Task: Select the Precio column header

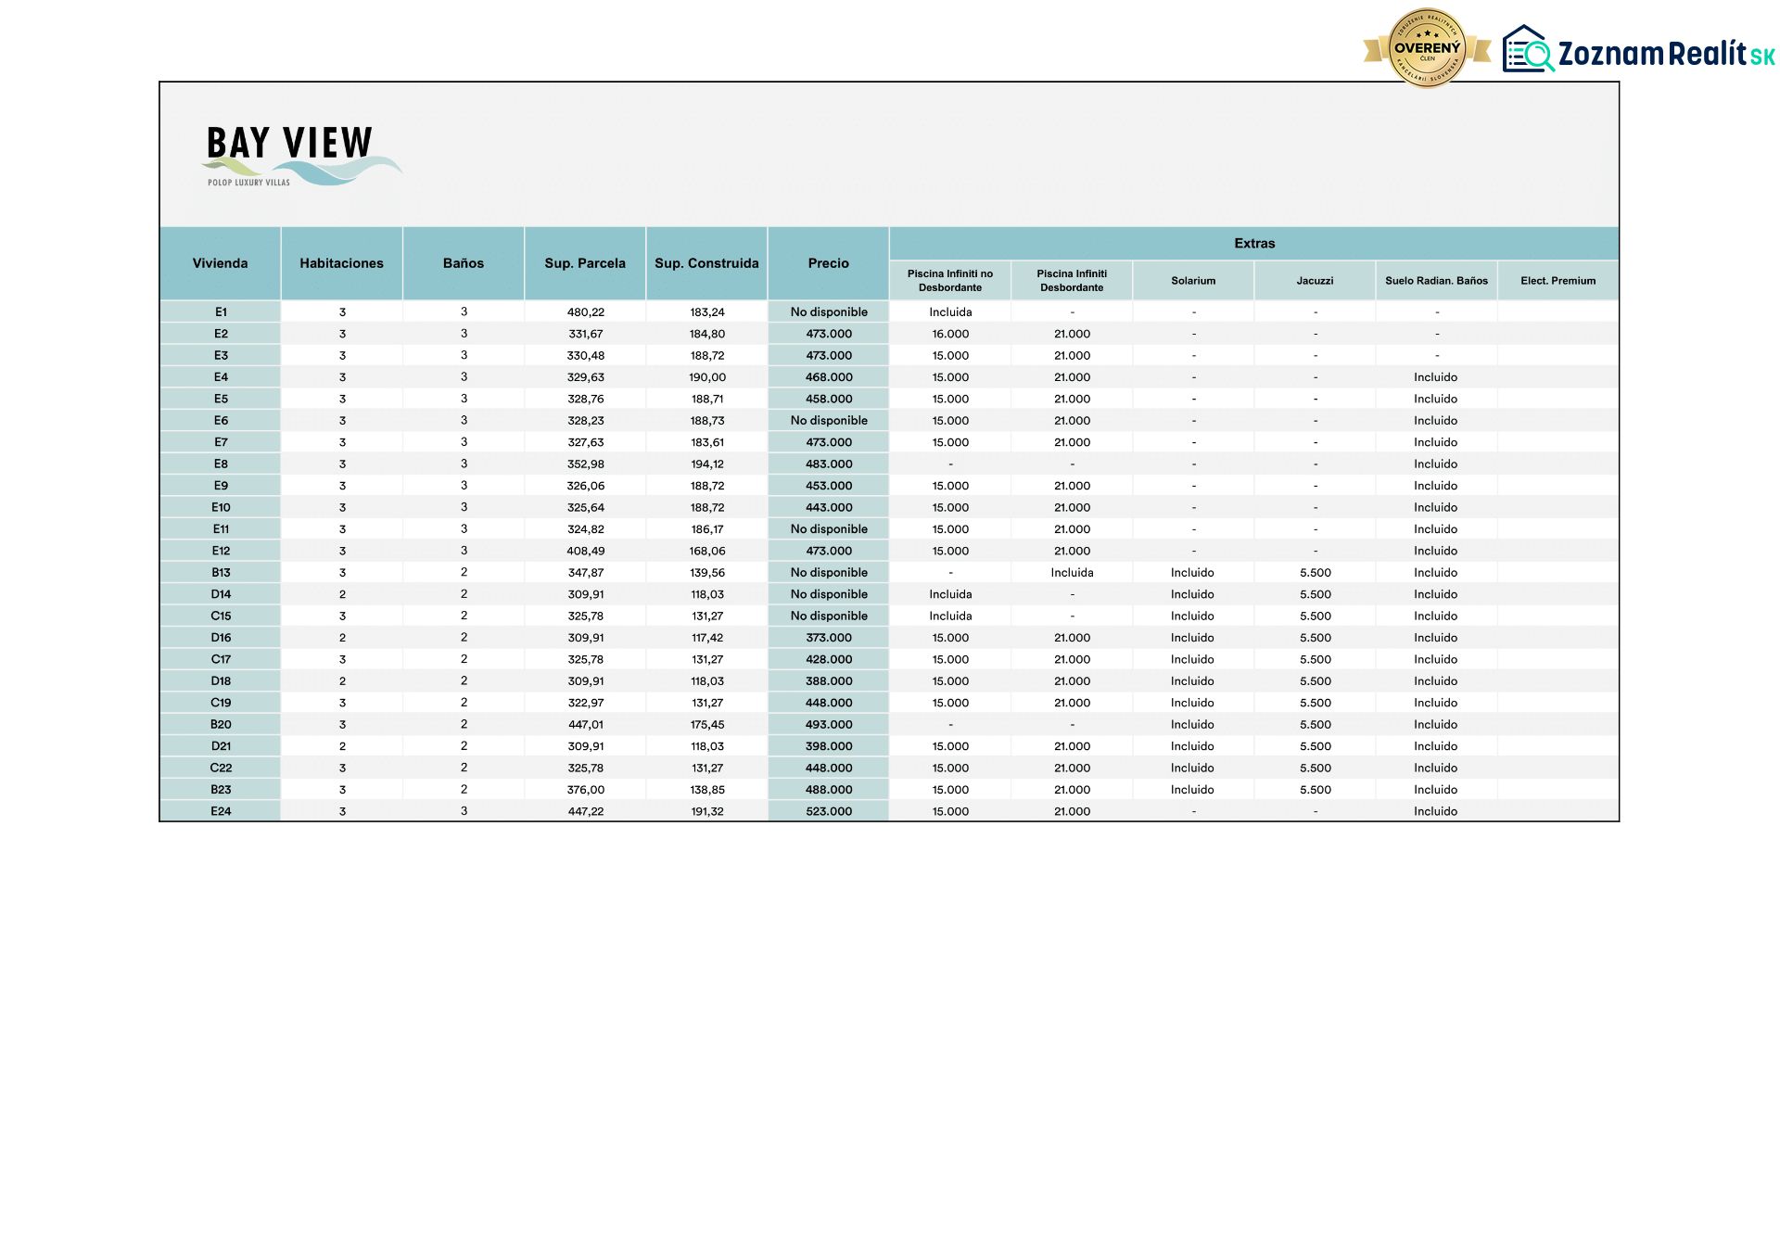Action: (x=828, y=263)
